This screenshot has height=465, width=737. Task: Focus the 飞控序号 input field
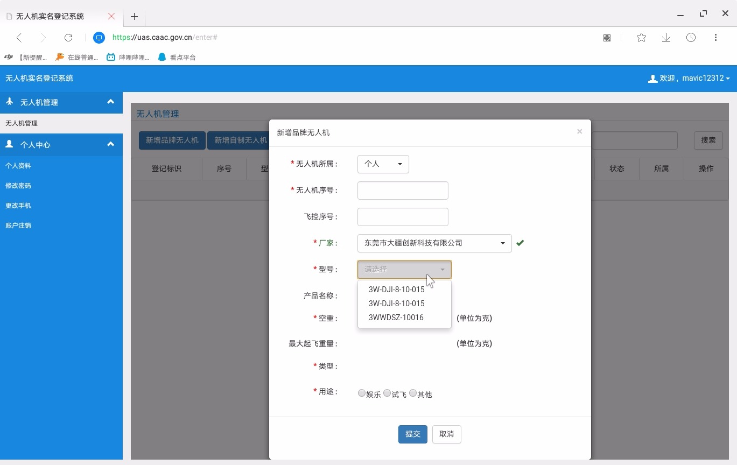click(x=403, y=217)
